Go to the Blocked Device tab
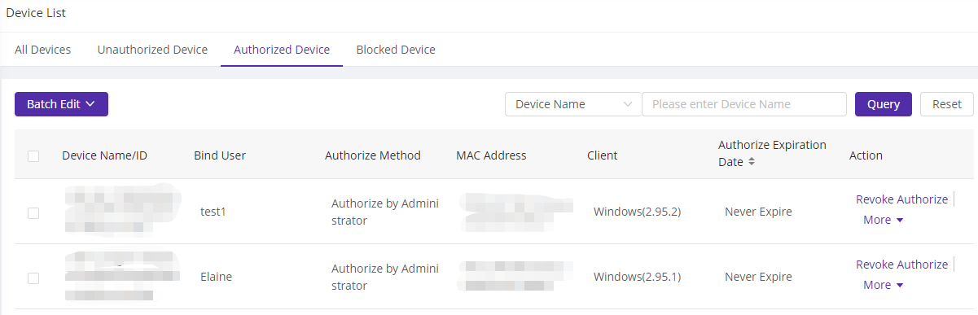Viewport: 978px width, 315px height. click(x=396, y=50)
